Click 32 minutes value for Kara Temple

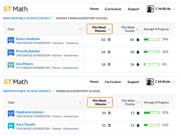pos(104,125)
